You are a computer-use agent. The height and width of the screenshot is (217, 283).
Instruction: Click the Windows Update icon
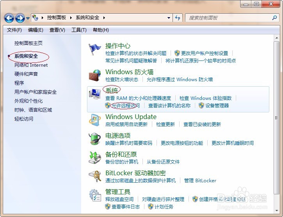tap(95, 120)
